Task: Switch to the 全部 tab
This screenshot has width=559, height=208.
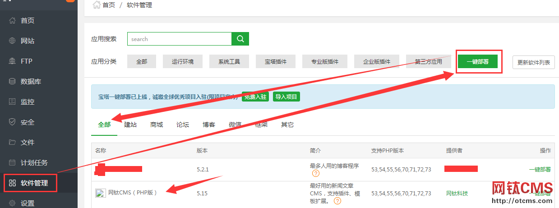Action: point(104,125)
